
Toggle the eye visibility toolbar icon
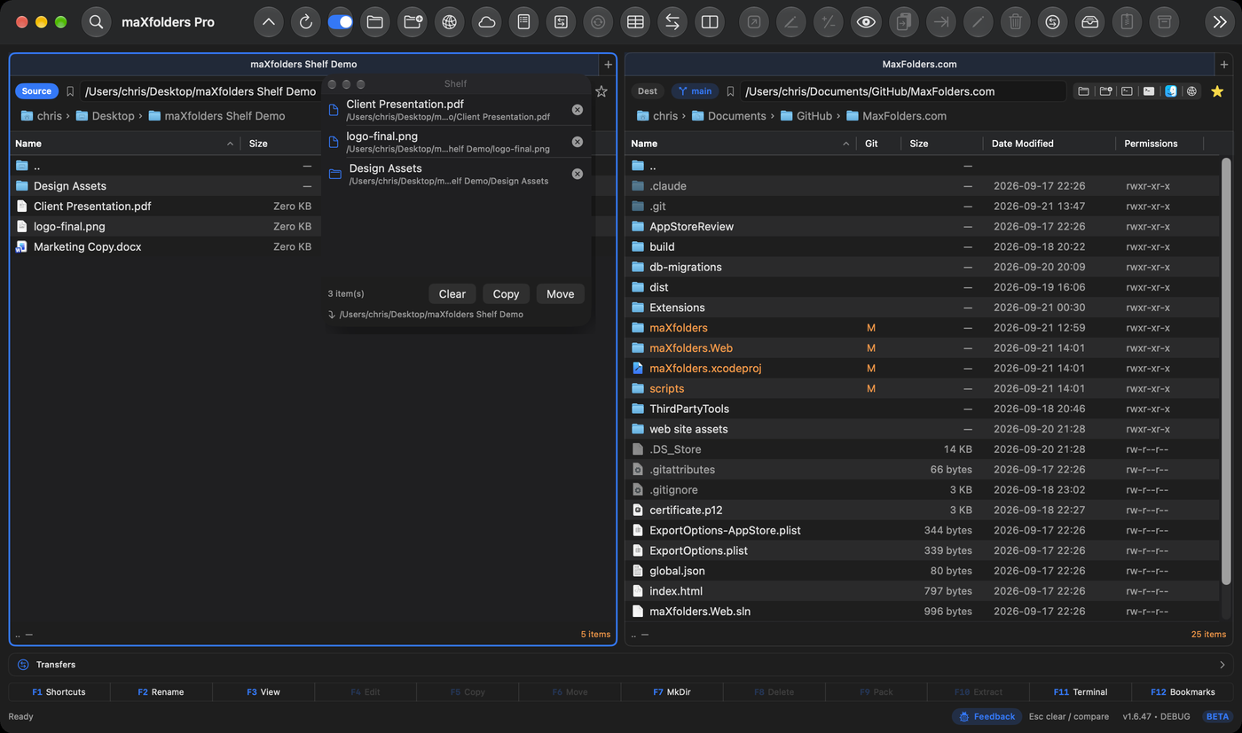(x=866, y=22)
